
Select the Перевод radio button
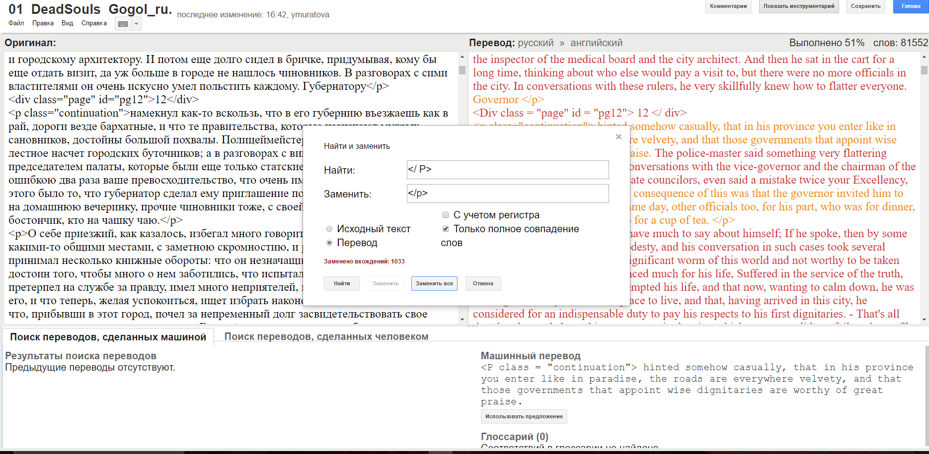point(329,243)
